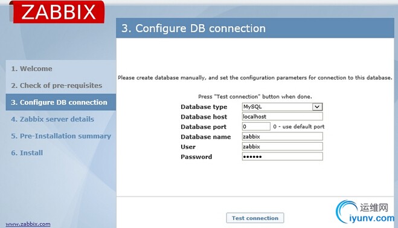This screenshot has width=398, height=228.
Task: Click the '3. Configure DB connection' page heading
Action: point(193,28)
